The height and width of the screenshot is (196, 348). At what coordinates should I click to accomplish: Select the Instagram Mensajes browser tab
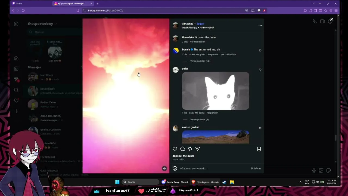coord(73,4)
